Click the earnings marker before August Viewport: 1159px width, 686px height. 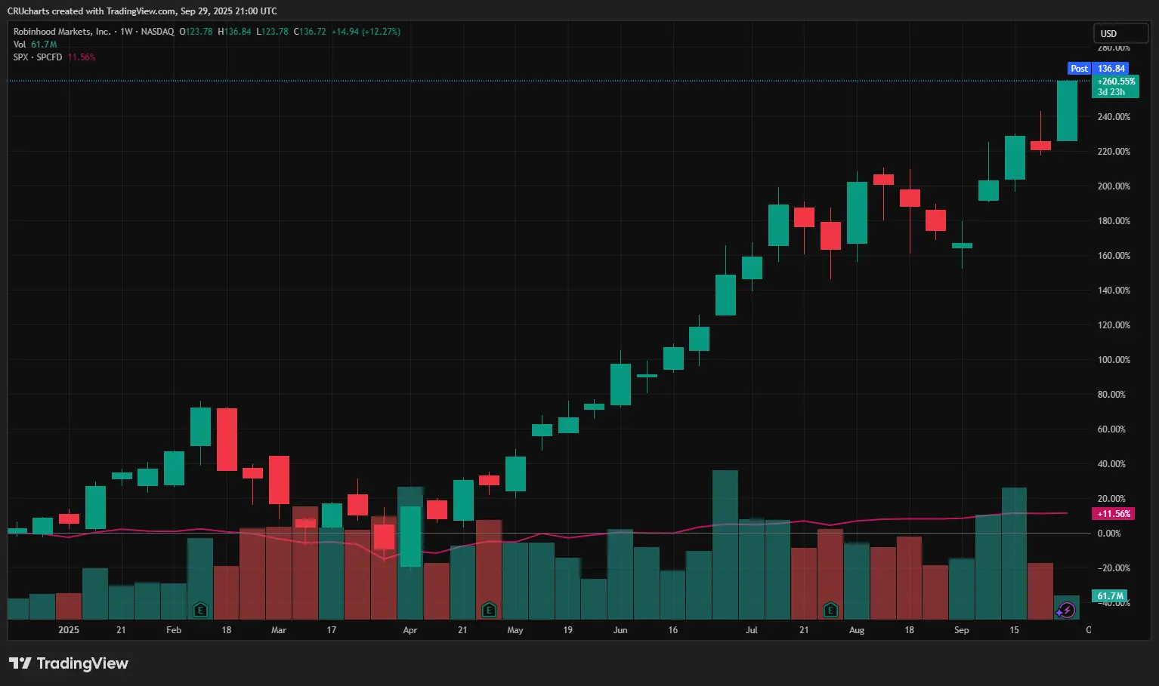[x=830, y=609]
